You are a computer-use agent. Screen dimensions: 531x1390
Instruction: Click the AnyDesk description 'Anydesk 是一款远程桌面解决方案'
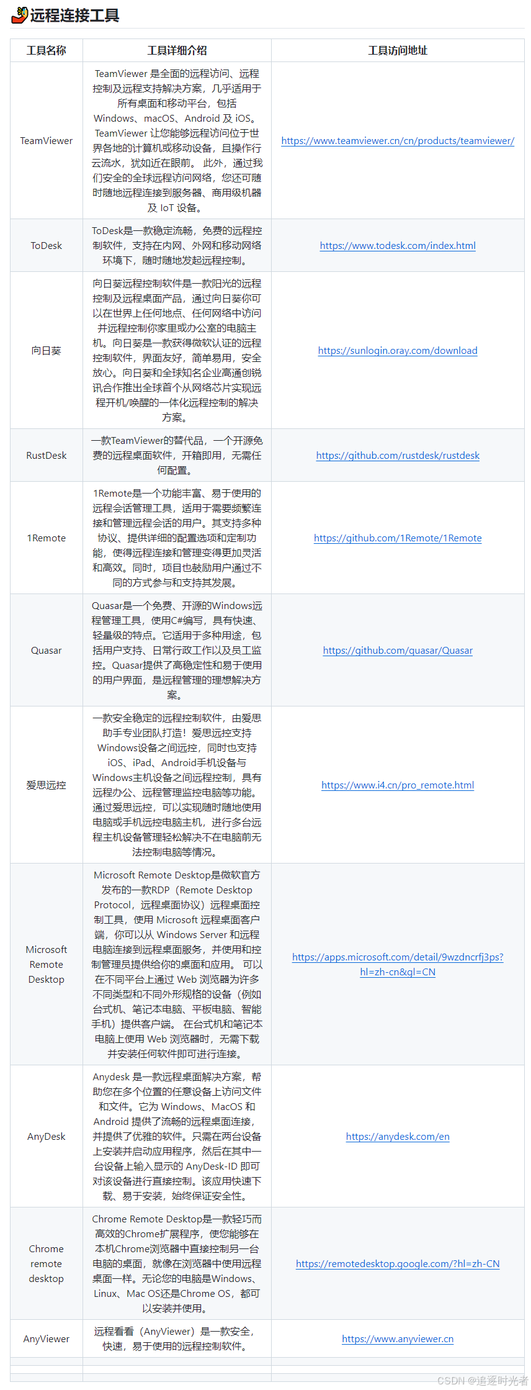[177, 1137]
